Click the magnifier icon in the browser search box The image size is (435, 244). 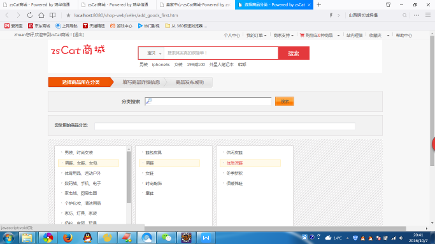tap(404, 15)
